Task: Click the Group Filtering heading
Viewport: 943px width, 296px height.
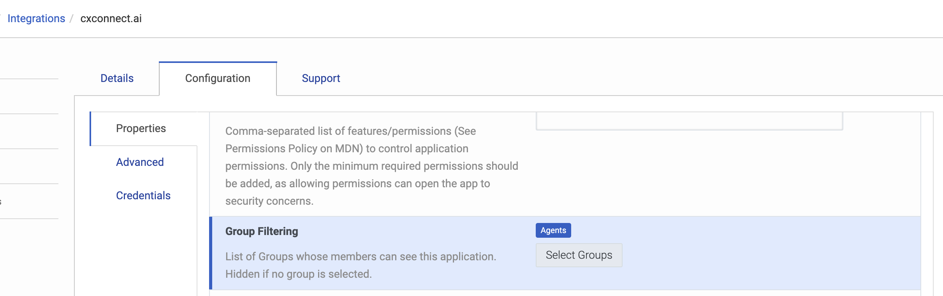Action: pyautogui.click(x=262, y=232)
